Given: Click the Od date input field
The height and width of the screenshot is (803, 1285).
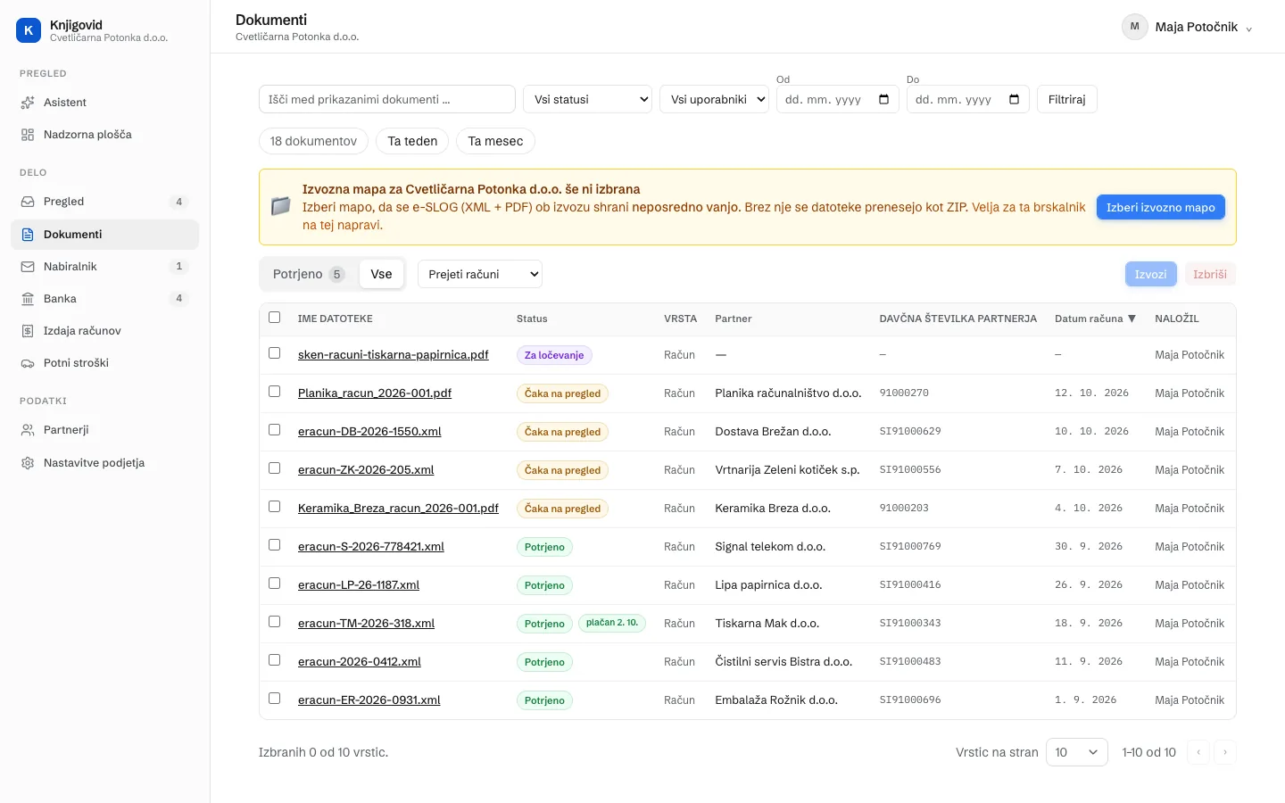Looking at the screenshot, I should pos(838,99).
